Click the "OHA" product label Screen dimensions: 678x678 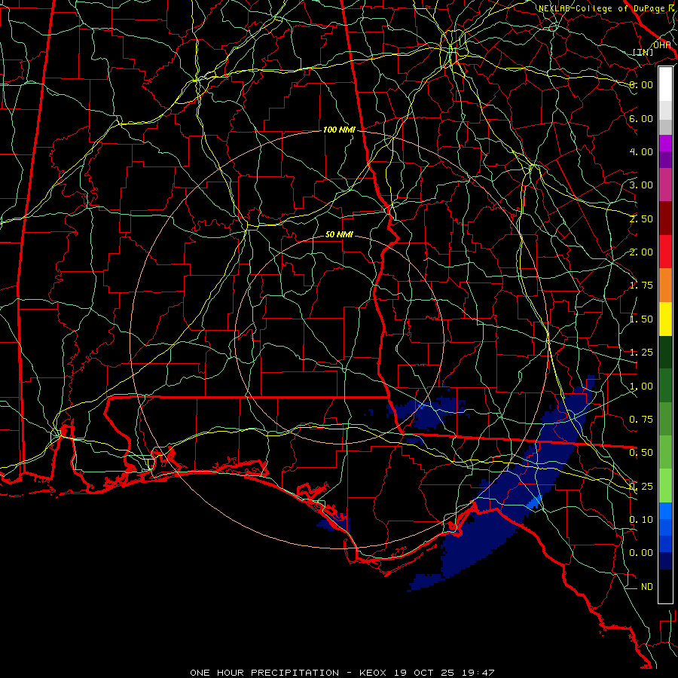(x=661, y=45)
